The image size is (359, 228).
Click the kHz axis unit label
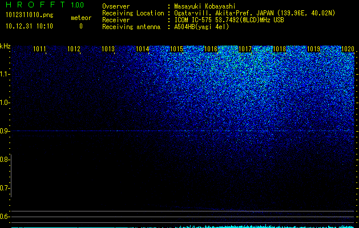pyautogui.click(x=5, y=46)
